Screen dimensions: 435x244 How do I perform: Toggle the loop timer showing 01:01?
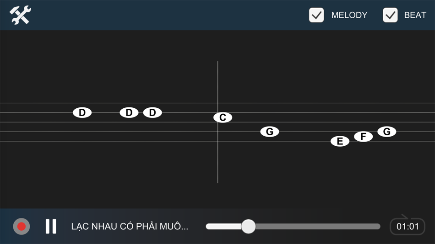coord(407,225)
